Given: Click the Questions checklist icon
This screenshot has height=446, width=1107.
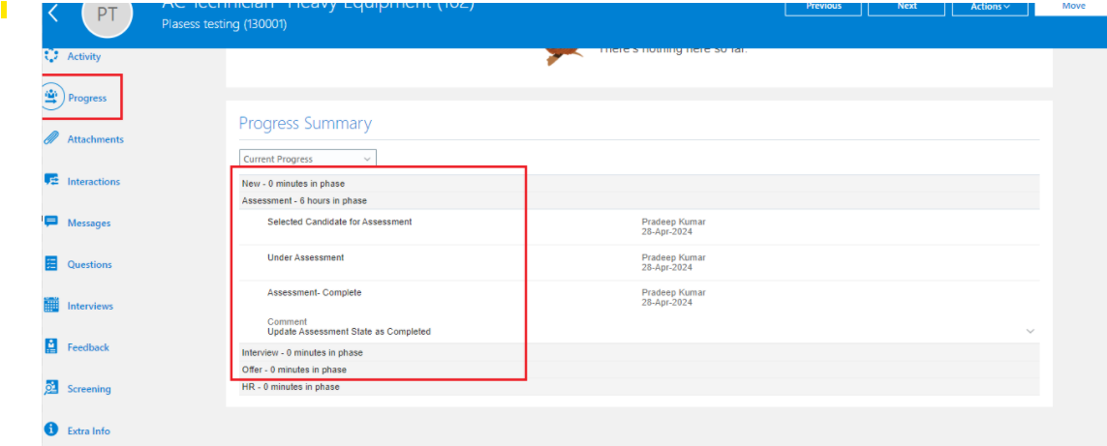Looking at the screenshot, I should coord(51,264).
